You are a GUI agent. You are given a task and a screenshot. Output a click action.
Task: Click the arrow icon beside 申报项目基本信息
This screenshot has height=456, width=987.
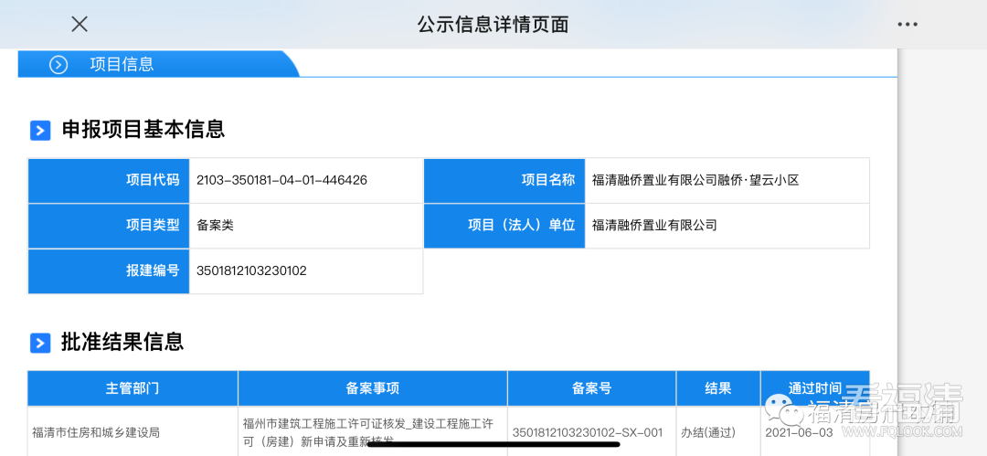pos(40,130)
